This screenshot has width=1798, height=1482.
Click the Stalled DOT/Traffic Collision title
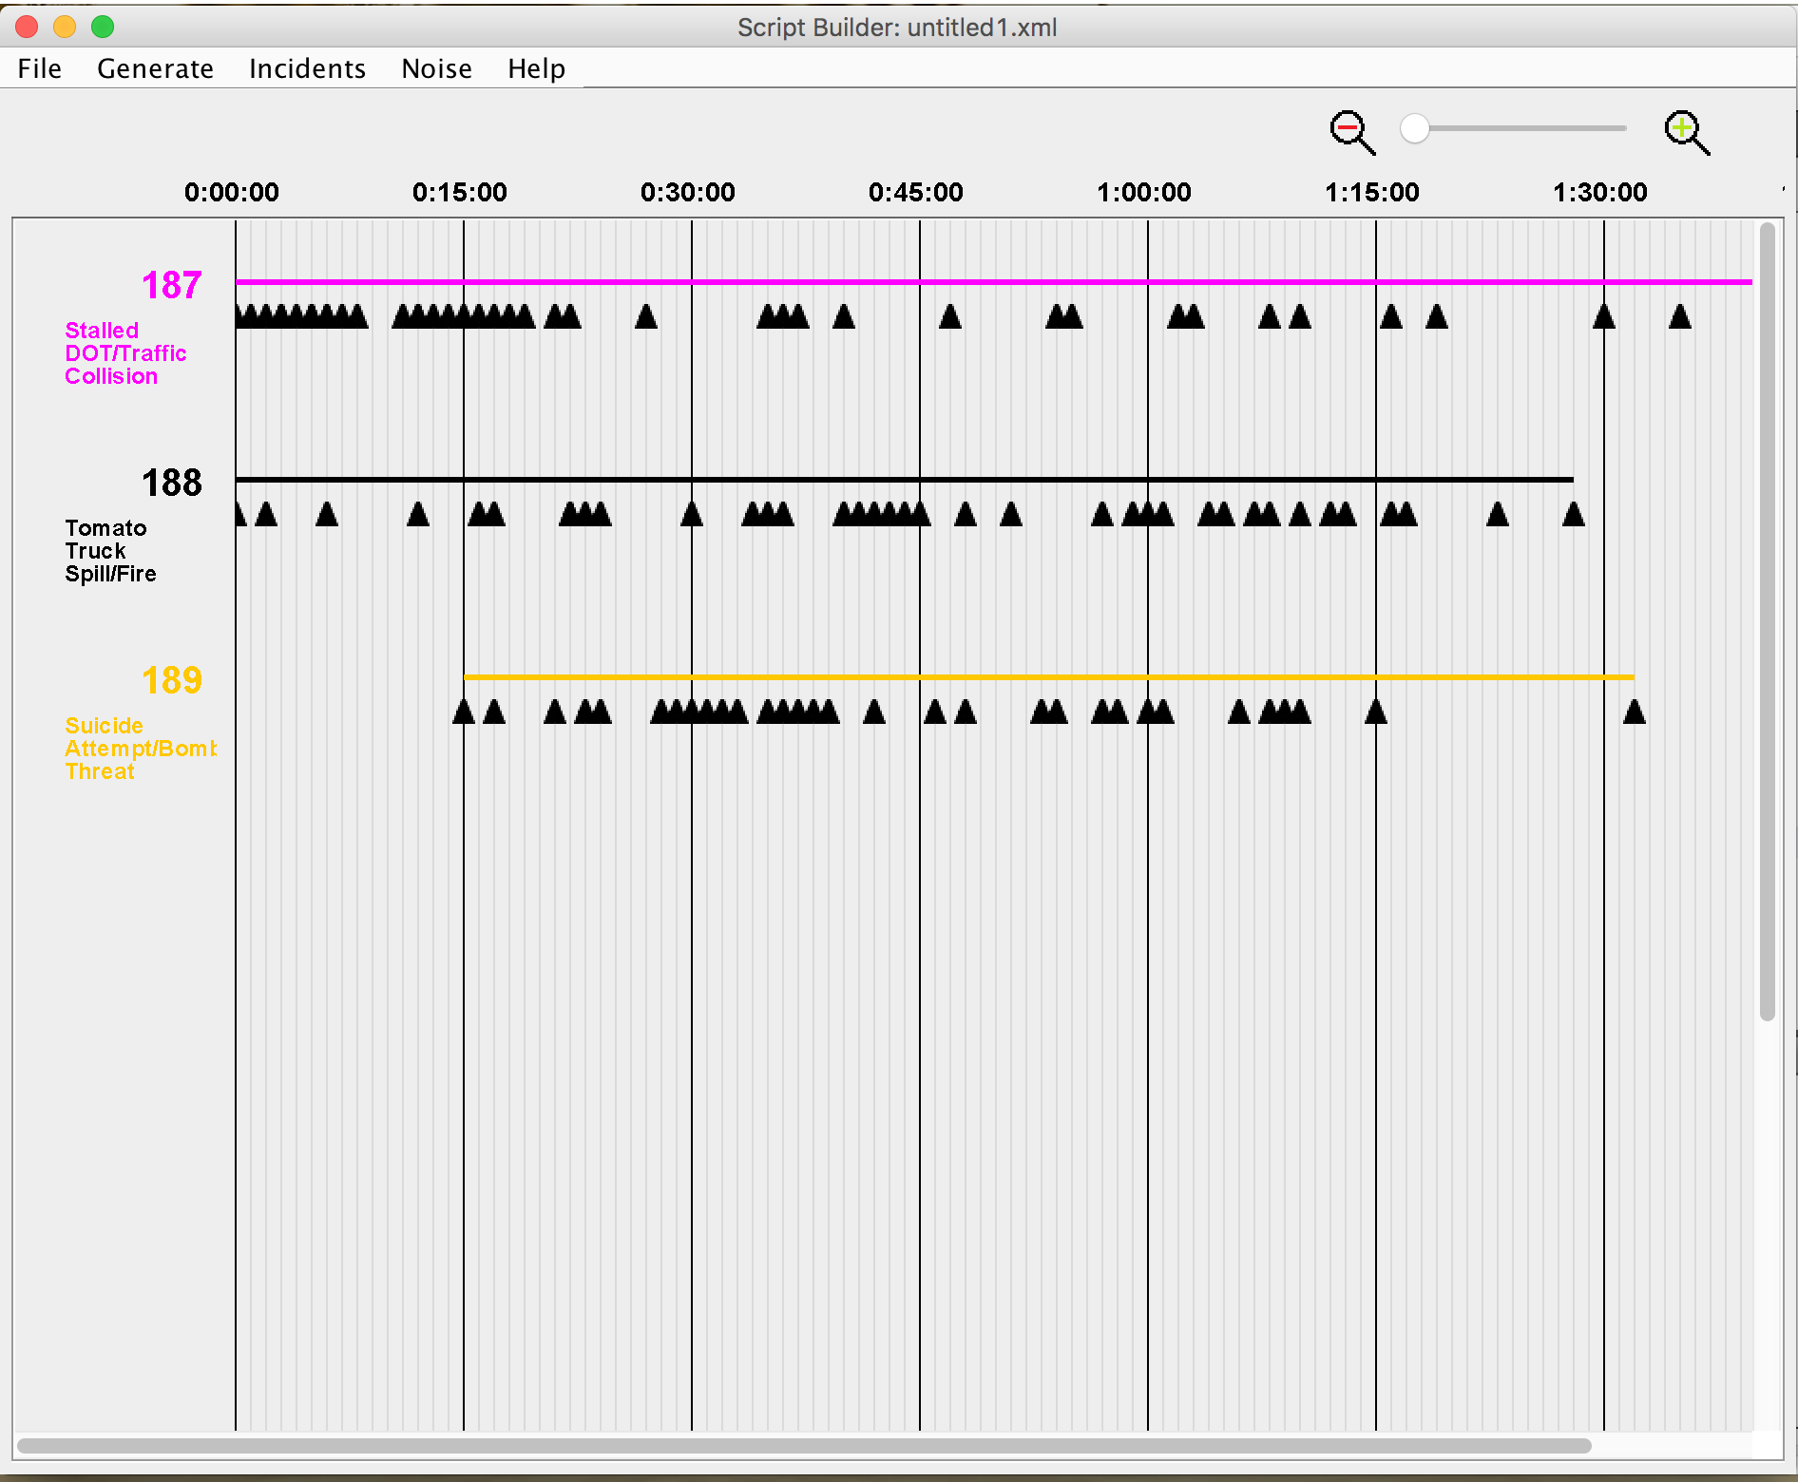pyautogui.click(x=125, y=353)
